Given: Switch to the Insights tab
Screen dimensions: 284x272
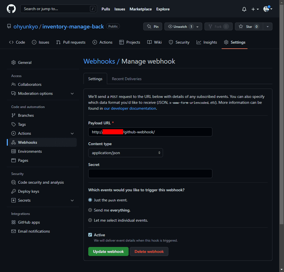Looking at the screenshot, I should (207, 42).
